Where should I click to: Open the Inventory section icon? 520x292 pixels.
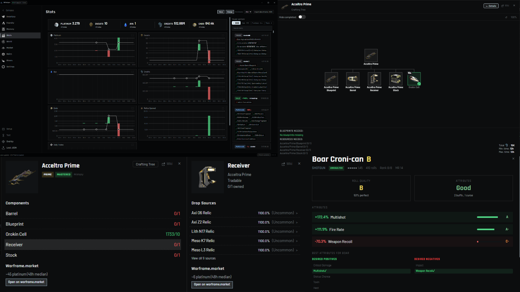click(3, 17)
